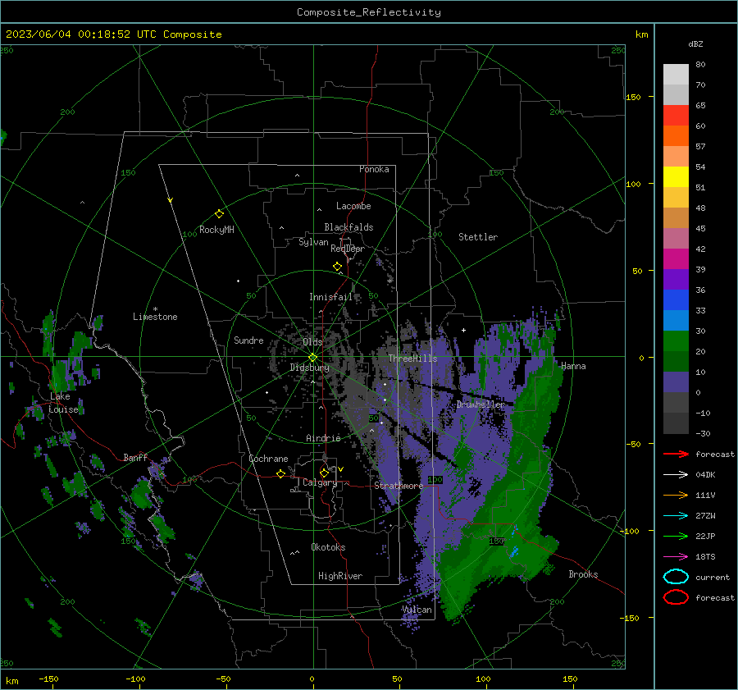This screenshot has height=690, width=738.
Task: Click the Banff town label
Action: click(135, 457)
